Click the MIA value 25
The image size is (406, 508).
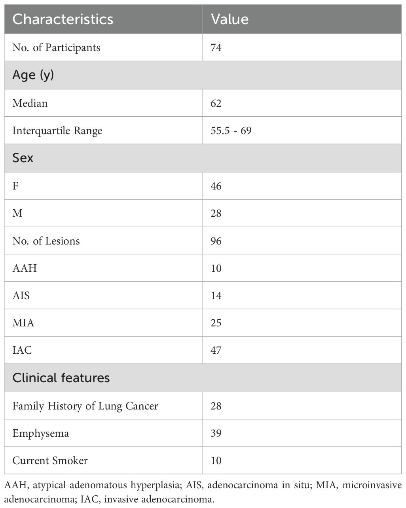pos(216,323)
